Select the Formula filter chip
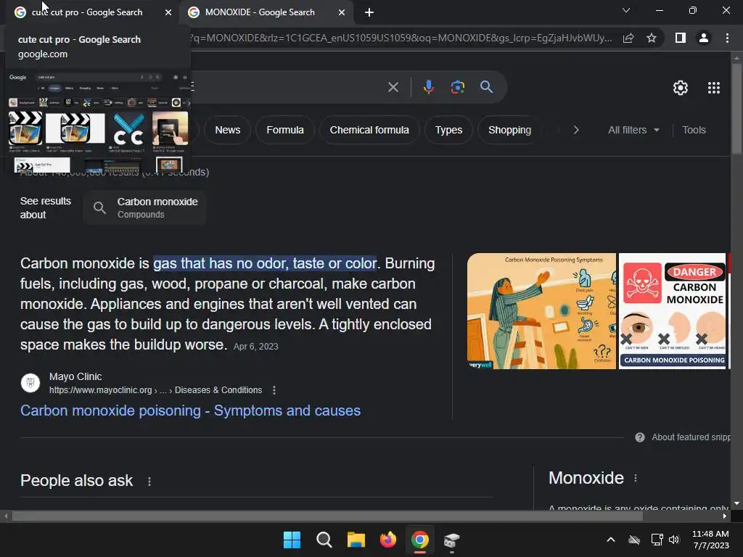Screen dimensions: 743x557 point(284,130)
